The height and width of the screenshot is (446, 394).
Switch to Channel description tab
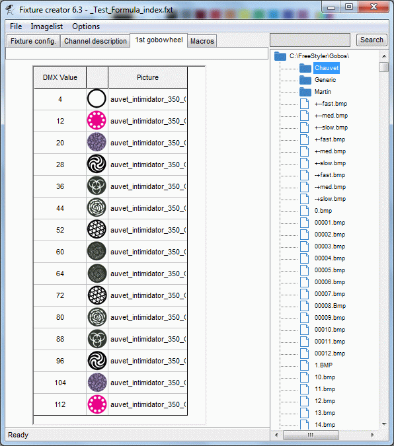point(95,41)
